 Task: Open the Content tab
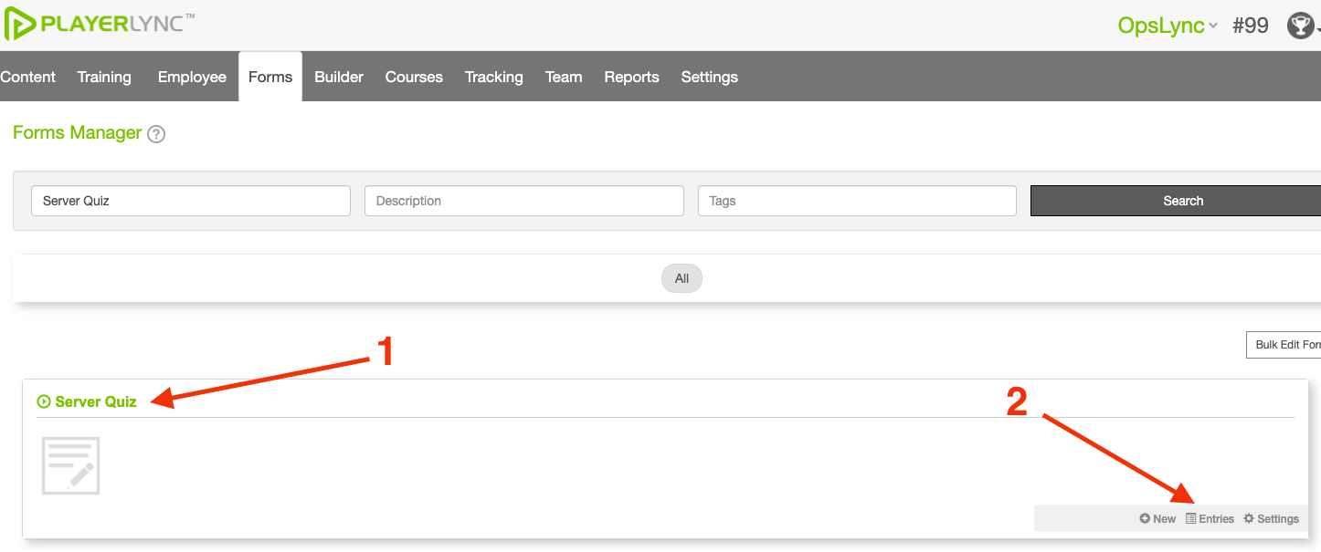(x=28, y=77)
